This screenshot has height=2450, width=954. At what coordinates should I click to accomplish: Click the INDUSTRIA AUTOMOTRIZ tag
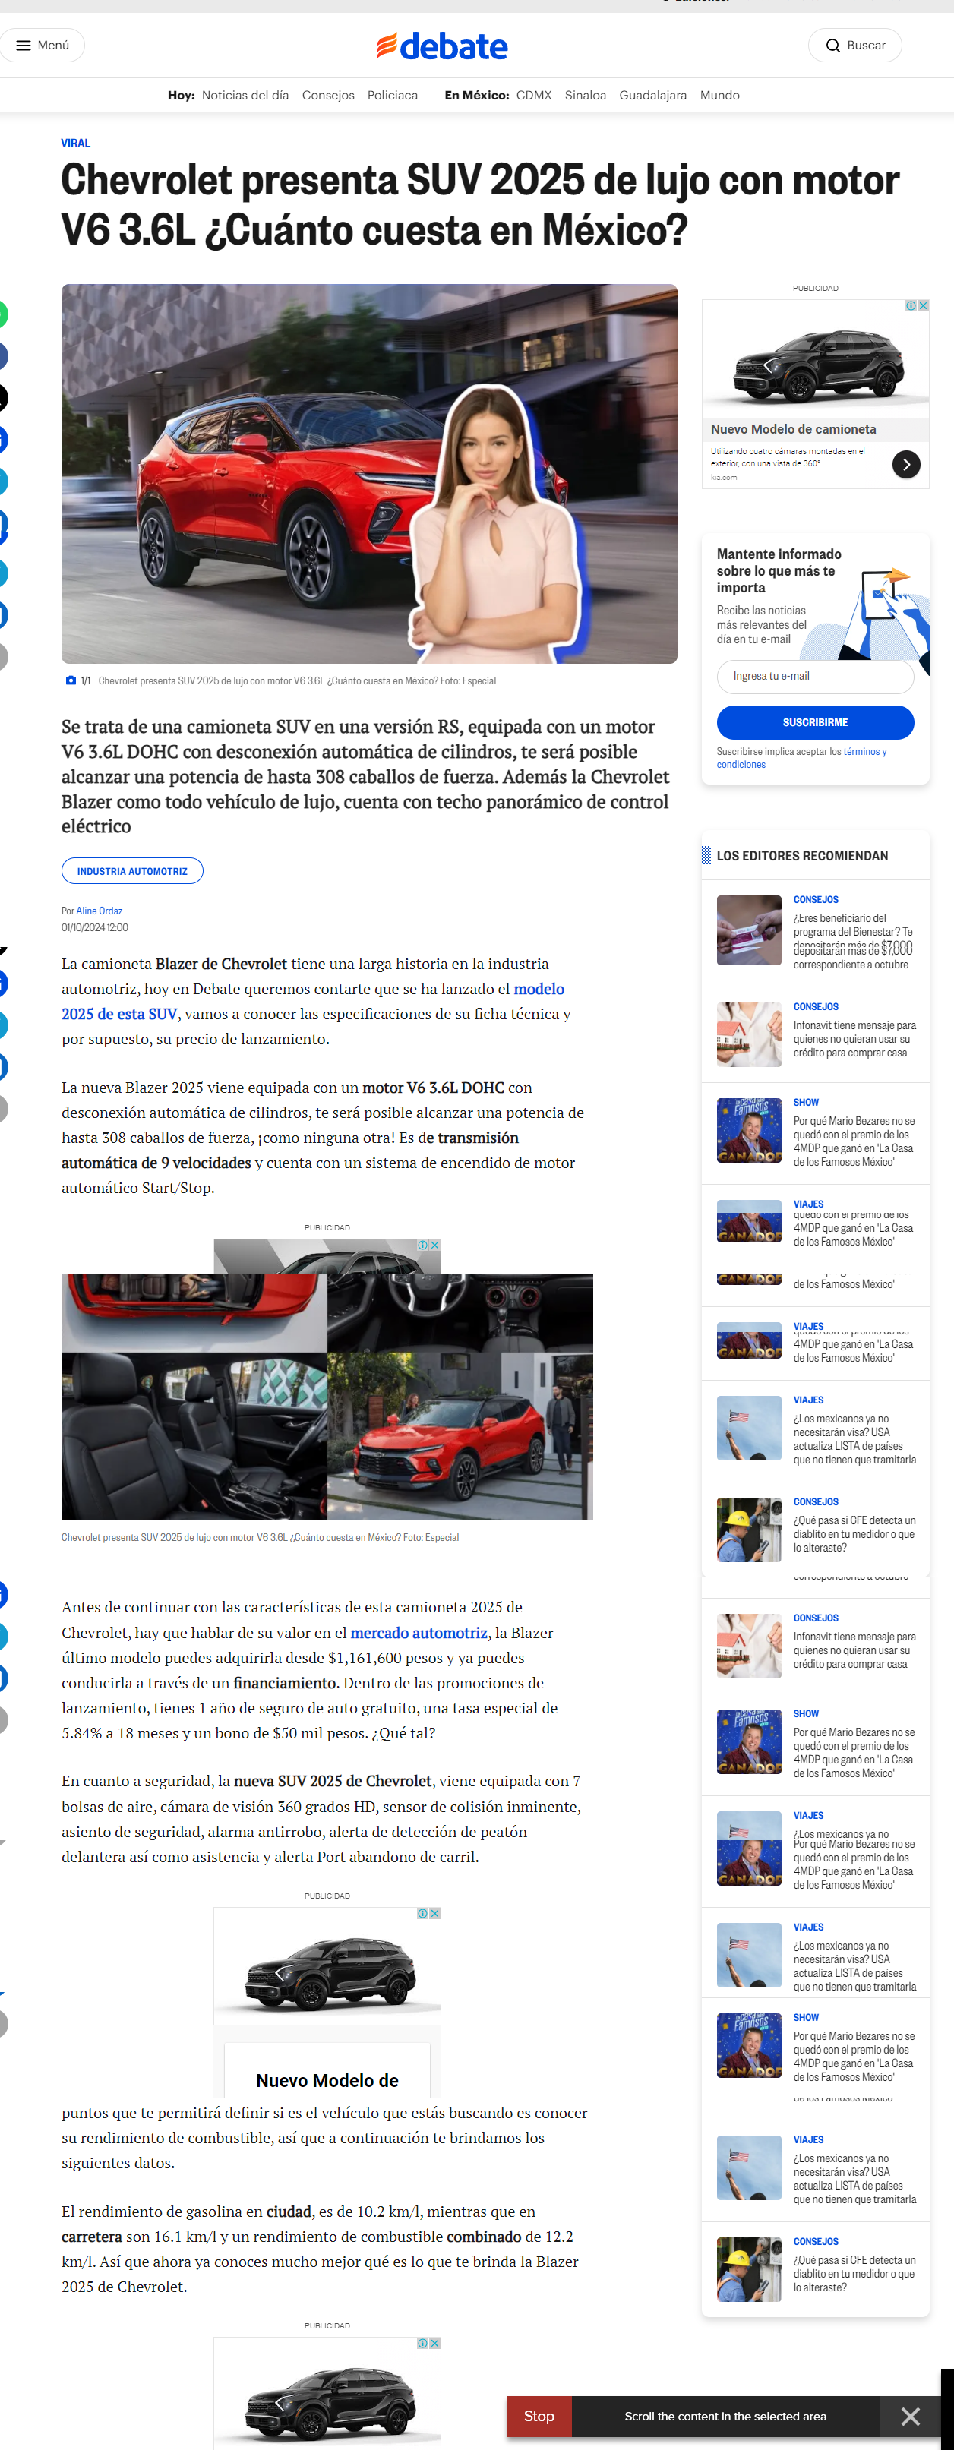[132, 871]
